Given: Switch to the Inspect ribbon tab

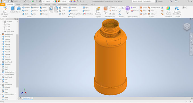Looking at the screenshot, I should tap(33, 5).
